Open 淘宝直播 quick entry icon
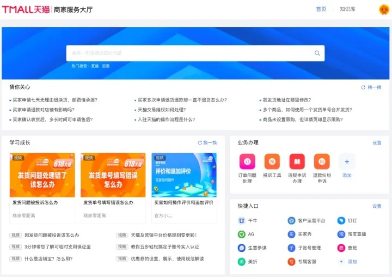This screenshot has height=277, width=392. click(341, 234)
